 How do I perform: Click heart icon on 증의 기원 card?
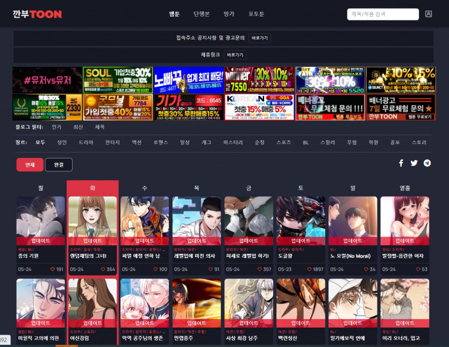(53, 269)
